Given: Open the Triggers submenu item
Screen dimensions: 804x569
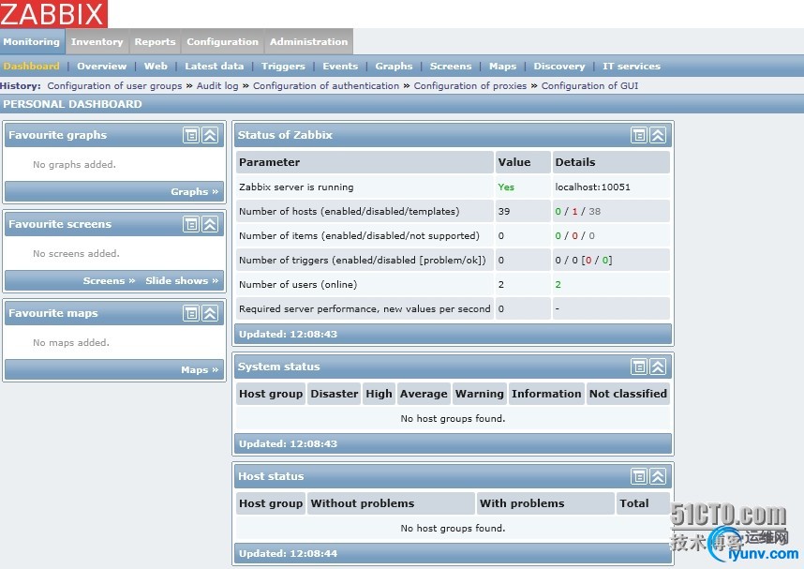Looking at the screenshot, I should (x=283, y=67).
